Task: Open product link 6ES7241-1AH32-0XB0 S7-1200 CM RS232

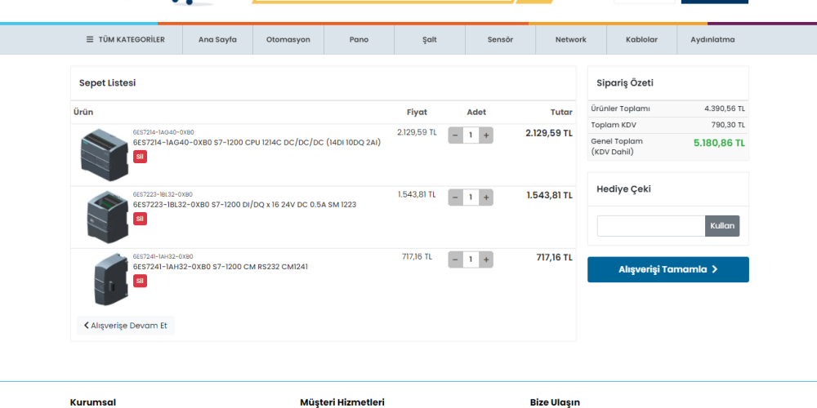Action: [221, 267]
